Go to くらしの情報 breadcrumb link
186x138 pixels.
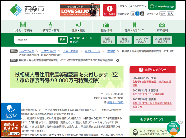[71, 51]
